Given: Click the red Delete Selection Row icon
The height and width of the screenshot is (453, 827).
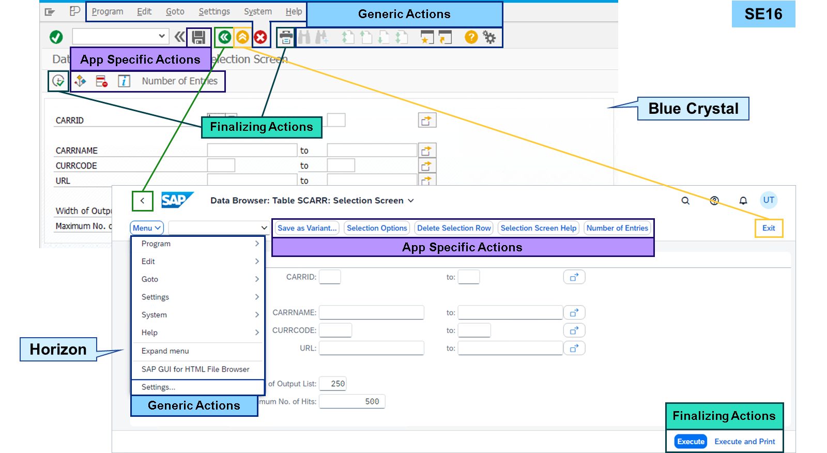Looking at the screenshot, I should tap(102, 81).
